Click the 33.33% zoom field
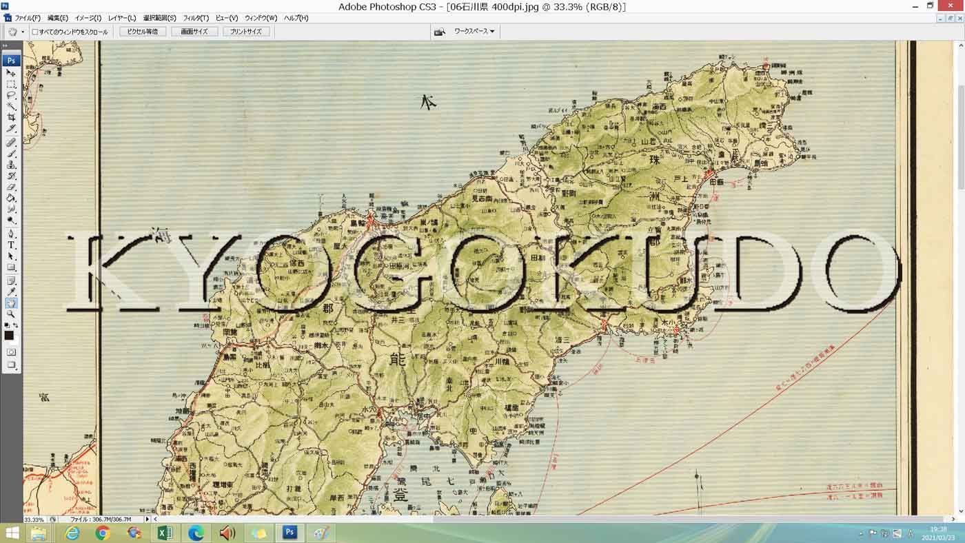Screen dimensions: 965x543 pyautogui.click(x=34, y=520)
